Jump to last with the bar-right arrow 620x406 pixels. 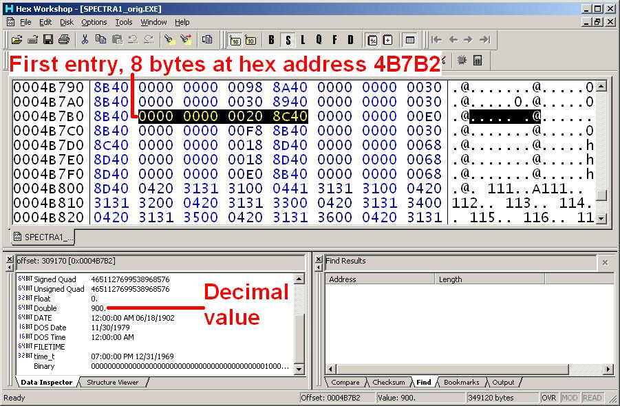(x=484, y=39)
